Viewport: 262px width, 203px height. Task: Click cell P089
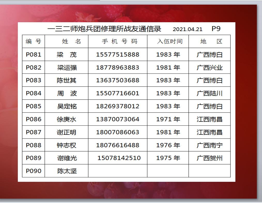point(34,158)
